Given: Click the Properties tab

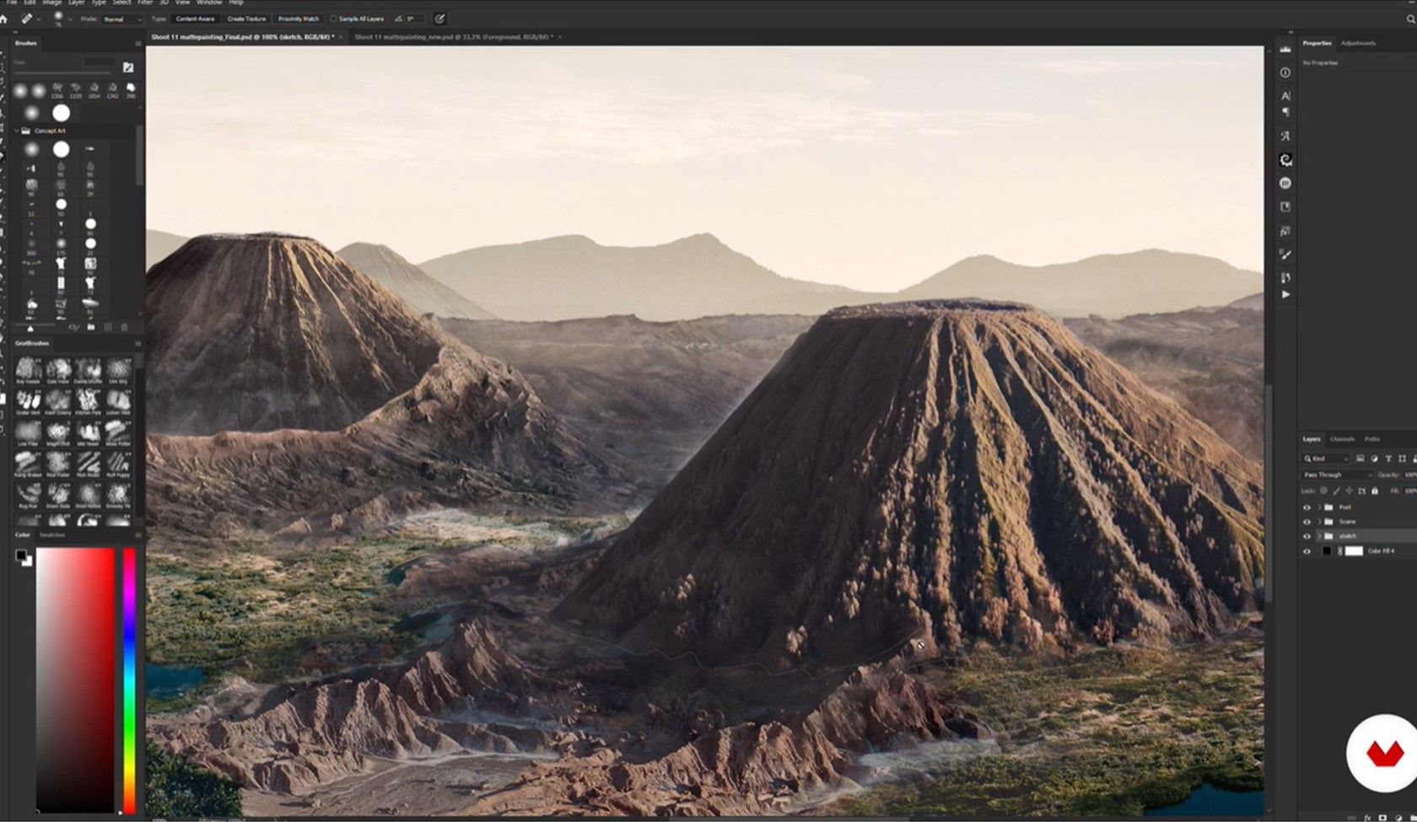Looking at the screenshot, I should coord(1317,43).
